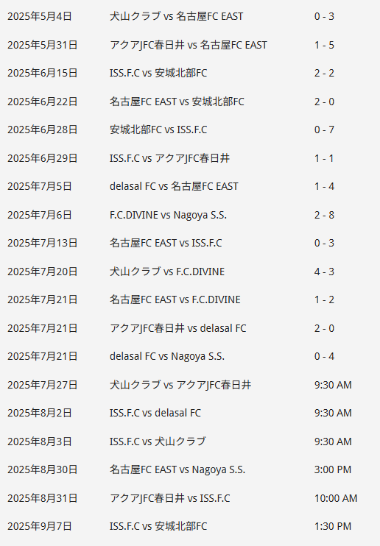Open the 犬山クラブ vs 名古屋FC EAST match
This screenshot has width=380, height=546.
176,16
